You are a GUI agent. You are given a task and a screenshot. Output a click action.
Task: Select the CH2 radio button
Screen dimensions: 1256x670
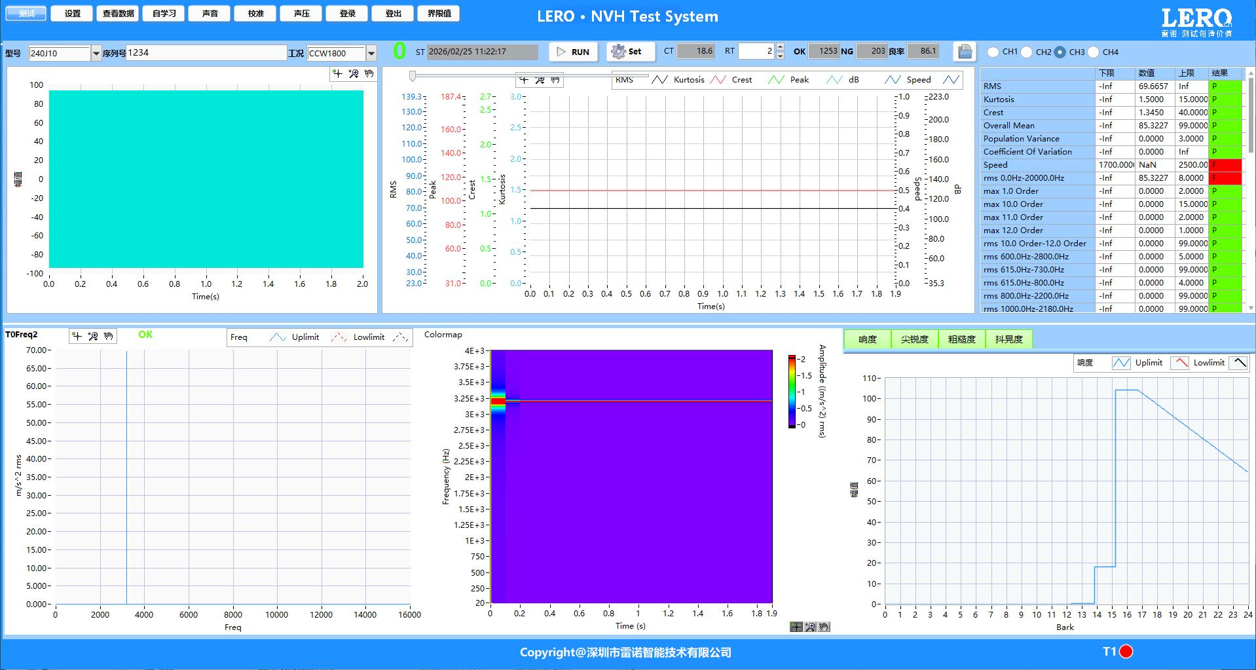pos(1027,52)
